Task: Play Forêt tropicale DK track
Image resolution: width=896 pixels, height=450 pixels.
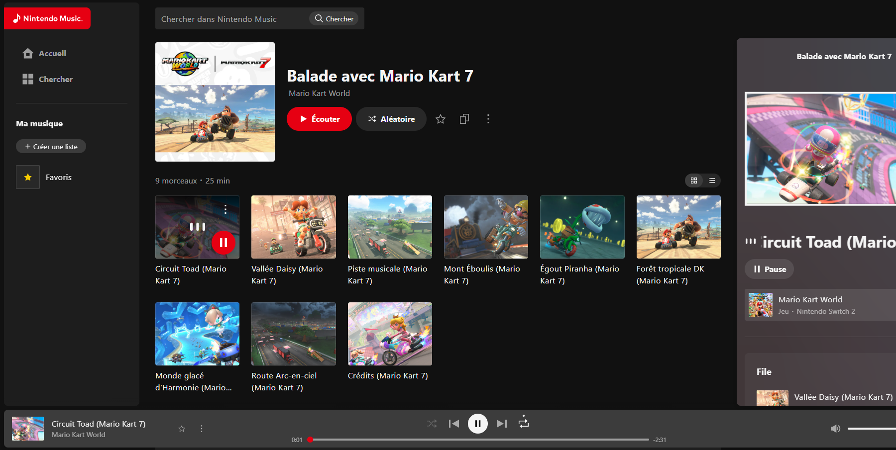Action: point(678,227)
